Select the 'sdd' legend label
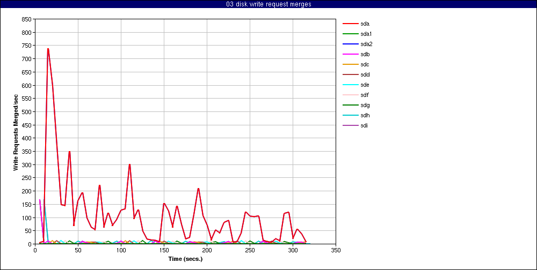Screen dimensions: 537x270 pyautogui.click(x=365, y=74)
